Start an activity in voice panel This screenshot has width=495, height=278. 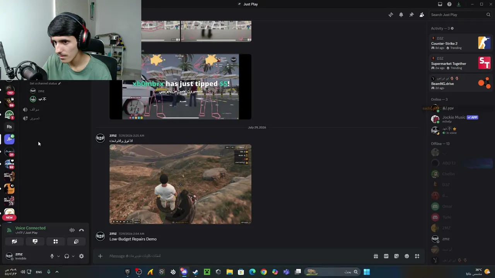pos(56,242)
